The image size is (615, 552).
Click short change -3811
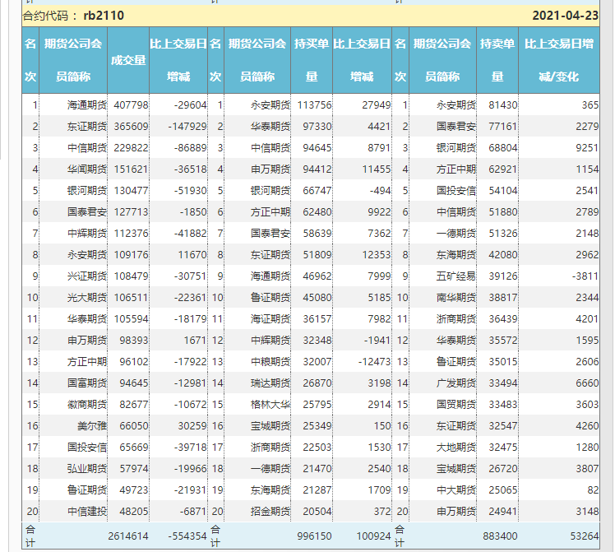[x=585, y=276]
